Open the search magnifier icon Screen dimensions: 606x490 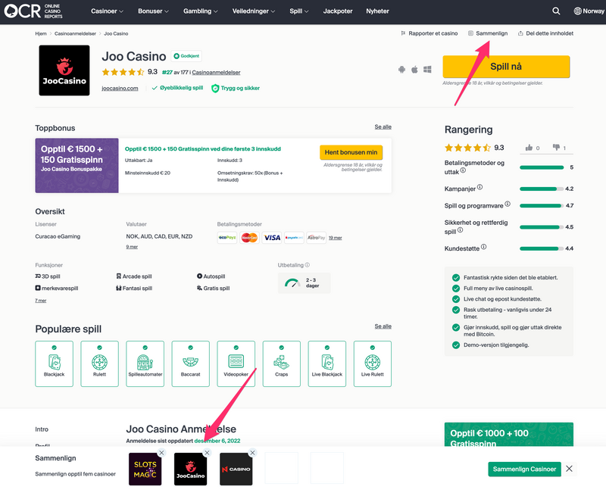[x=556, y=11]
